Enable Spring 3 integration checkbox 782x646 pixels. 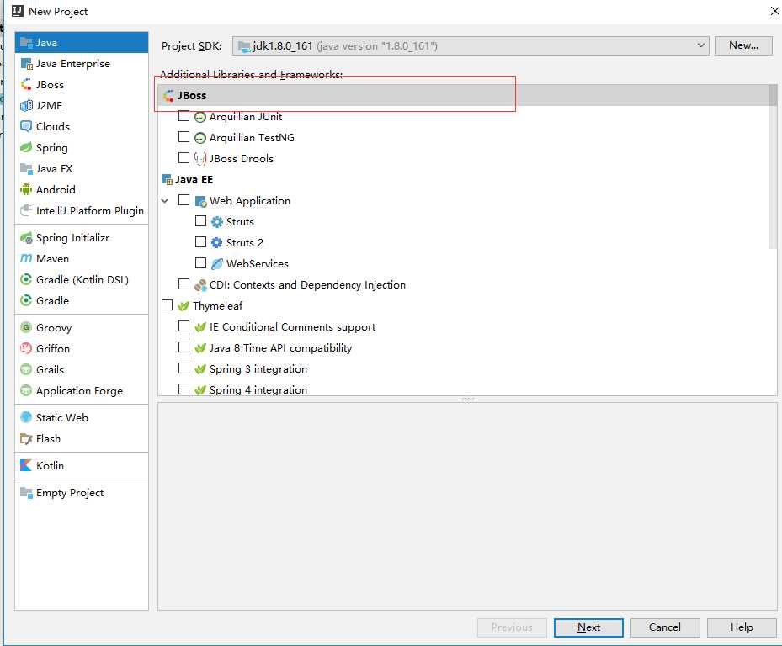[184, 368]
